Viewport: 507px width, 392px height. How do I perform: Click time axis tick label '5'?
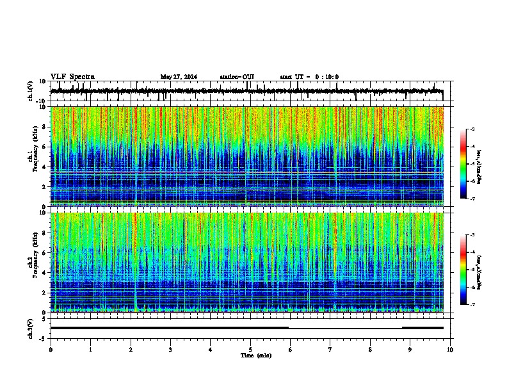pyautogui.click(x=250, y=350)
